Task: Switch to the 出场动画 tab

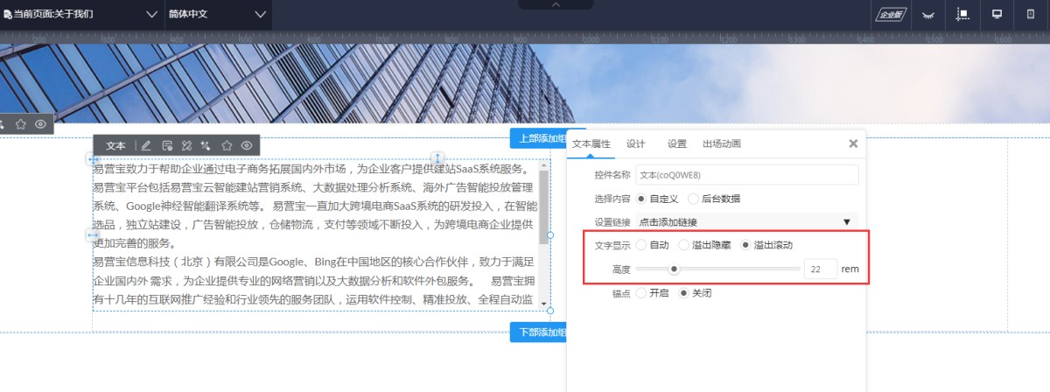Action: click(722, 144)
